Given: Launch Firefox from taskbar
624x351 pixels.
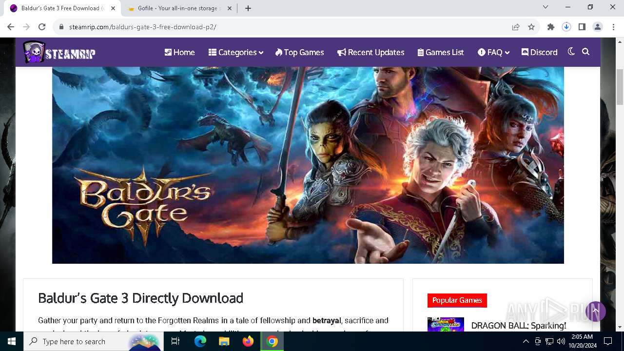Looking at the screenshot, I should (x=248, y=341).
